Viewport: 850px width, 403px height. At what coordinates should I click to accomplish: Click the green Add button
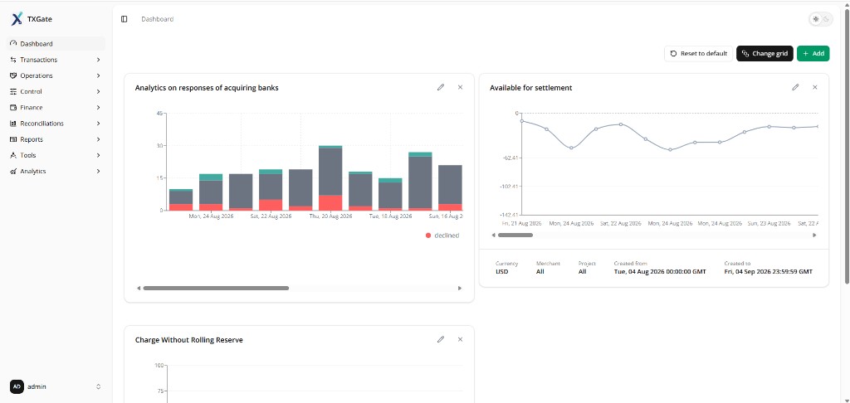click(x=813, y=54)
